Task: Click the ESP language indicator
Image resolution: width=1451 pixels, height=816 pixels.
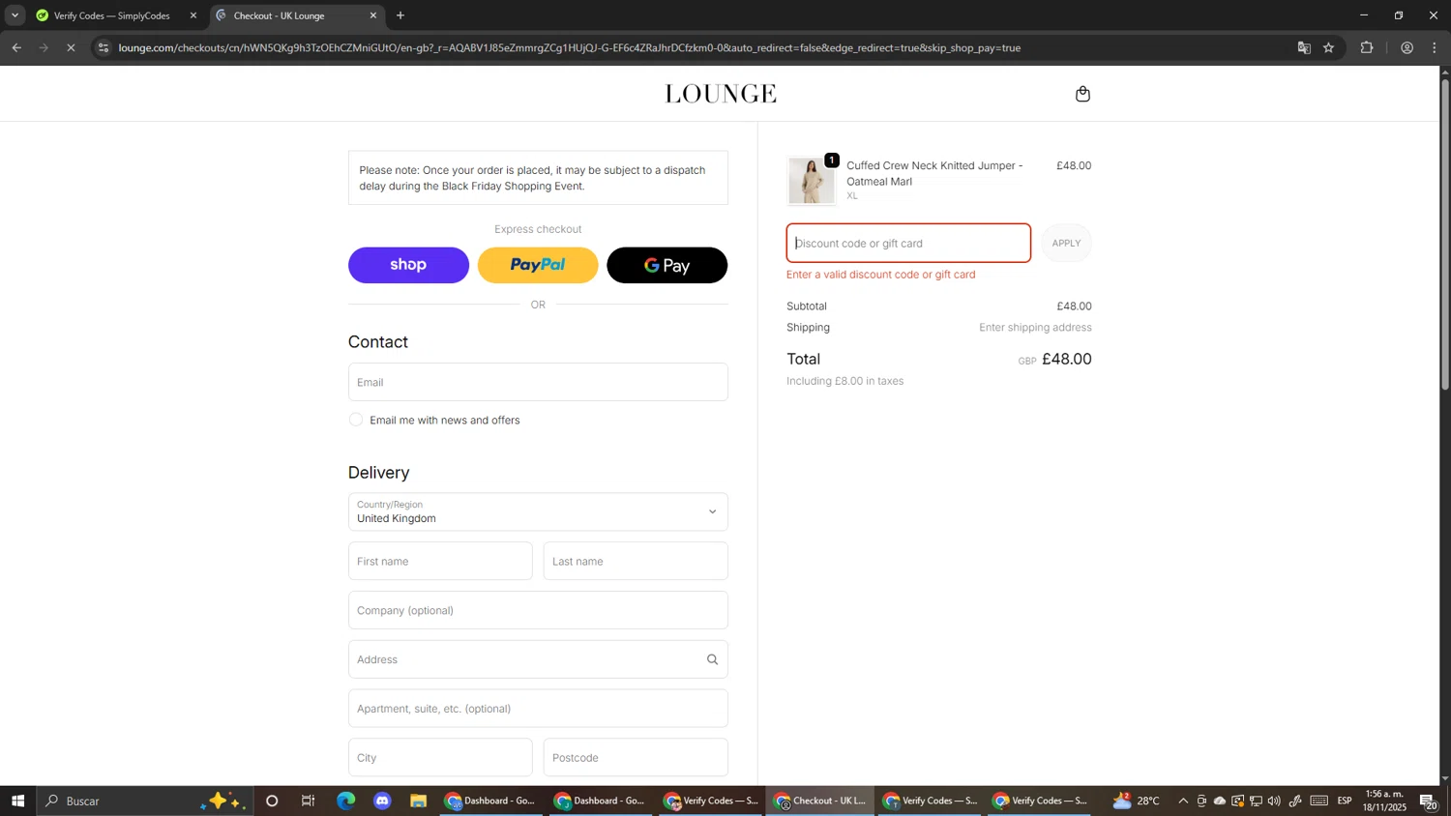Action: [x=1345, y=801]
